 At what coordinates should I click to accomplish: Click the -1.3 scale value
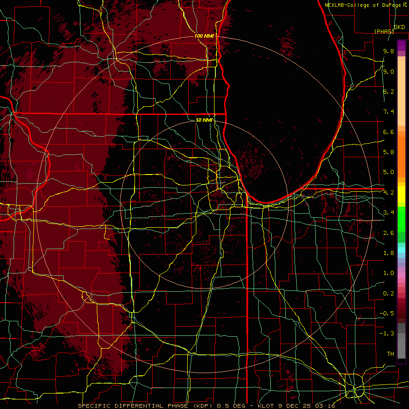point(387,334)
